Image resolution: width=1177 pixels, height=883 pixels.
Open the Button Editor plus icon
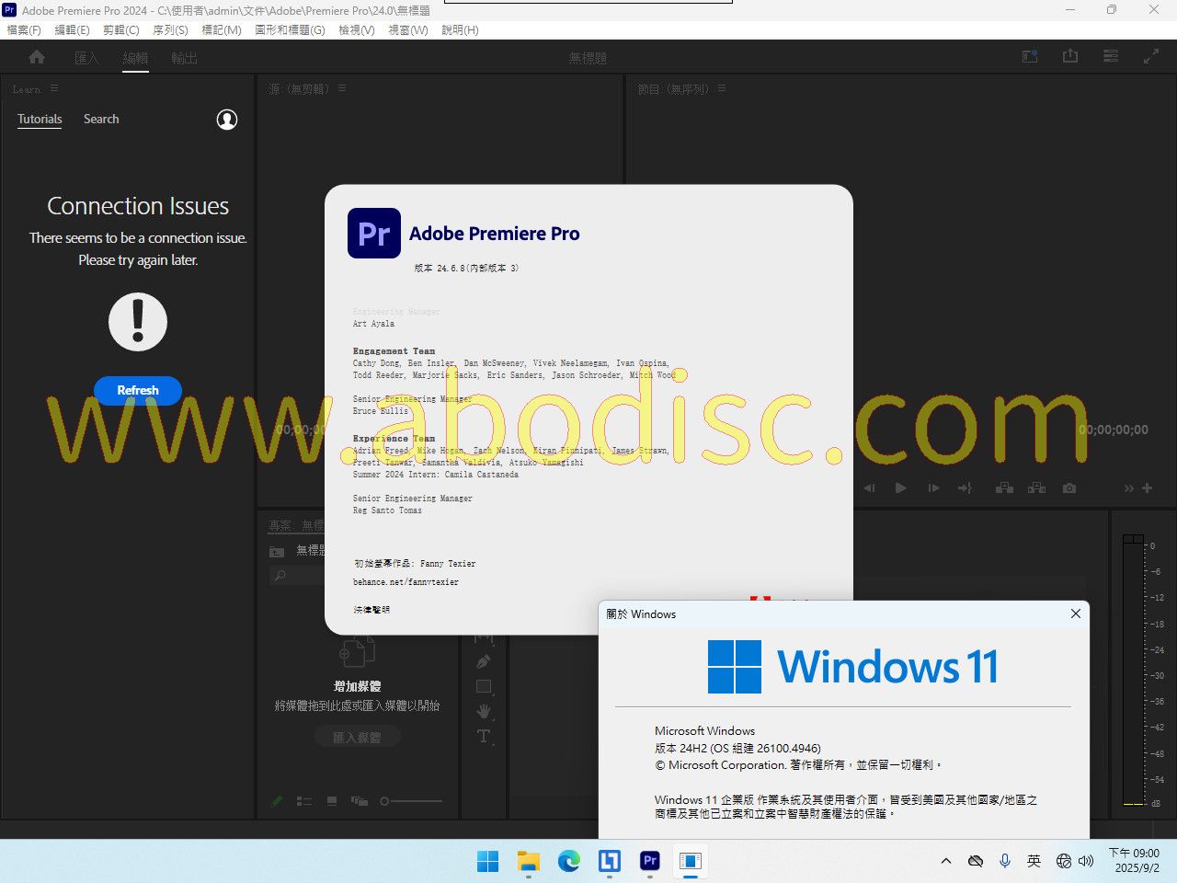tap(1147, 488)
